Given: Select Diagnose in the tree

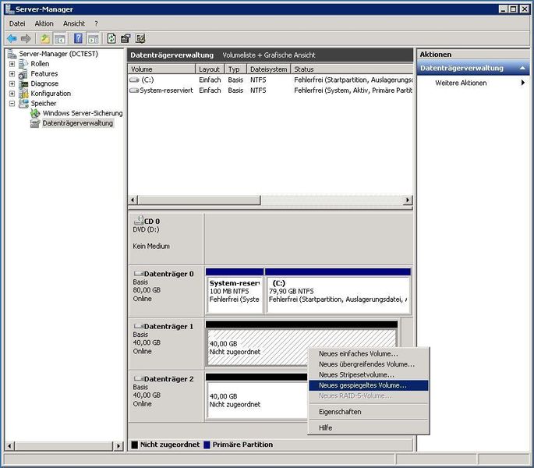Looking at the screenshot, I should (44, 83).
